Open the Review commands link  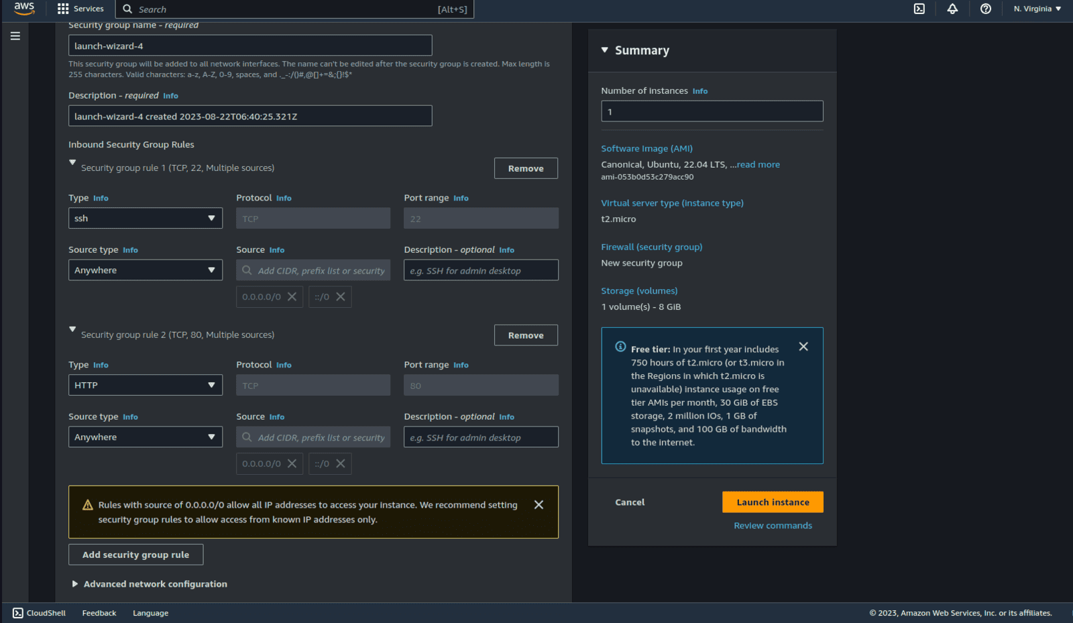click(x=773, y=526)
